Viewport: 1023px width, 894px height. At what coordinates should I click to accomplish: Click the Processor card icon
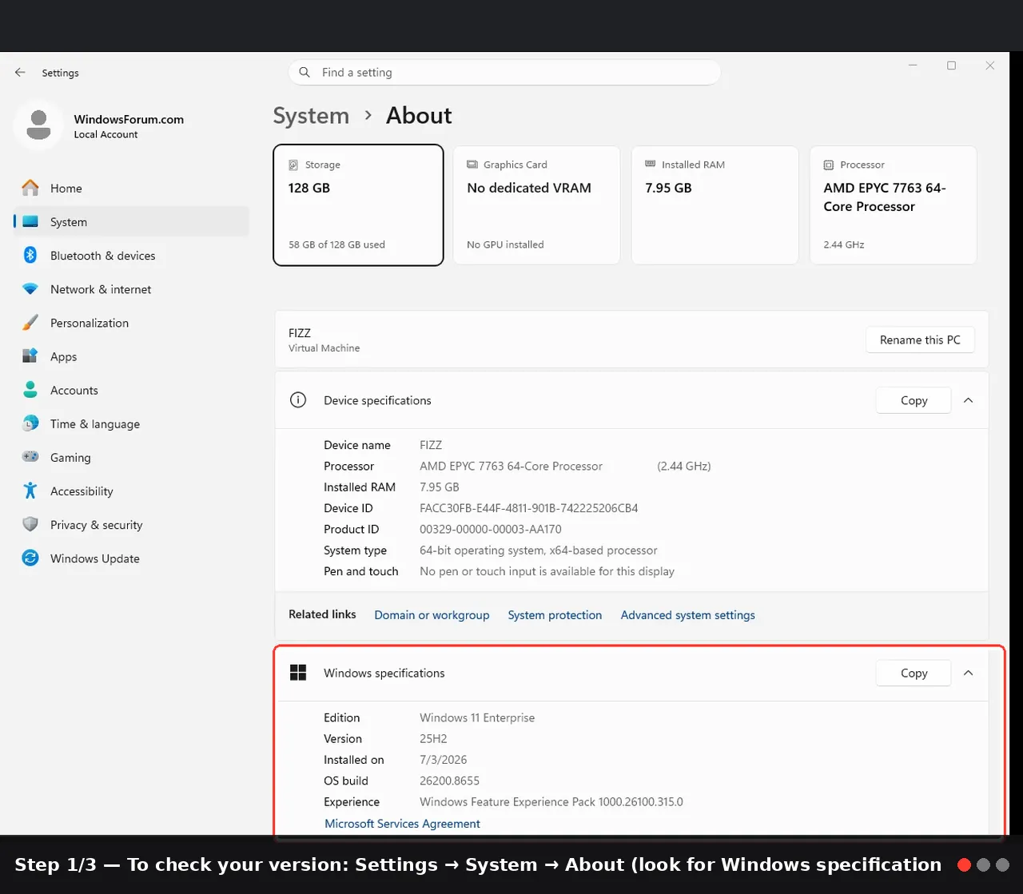click(x=829, y=165)
